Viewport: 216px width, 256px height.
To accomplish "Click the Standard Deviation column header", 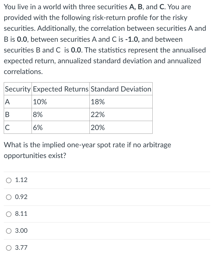I will click(x=121, y=89).
